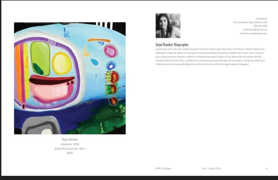Click the Color - October 2018 footer
Image resolution: width=278 pixels, height=180 pixels.
click(211, 168)
